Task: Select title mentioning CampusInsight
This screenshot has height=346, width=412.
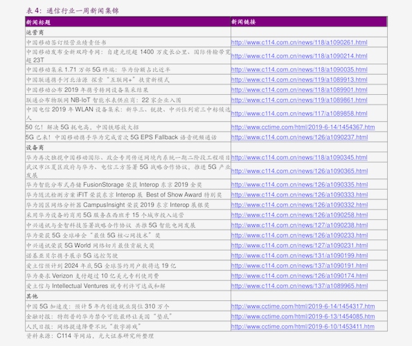Action: [118, 205]
